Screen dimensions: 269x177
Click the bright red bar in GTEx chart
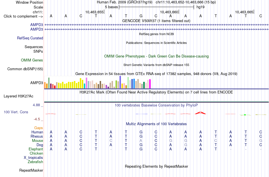click(55, 87)
